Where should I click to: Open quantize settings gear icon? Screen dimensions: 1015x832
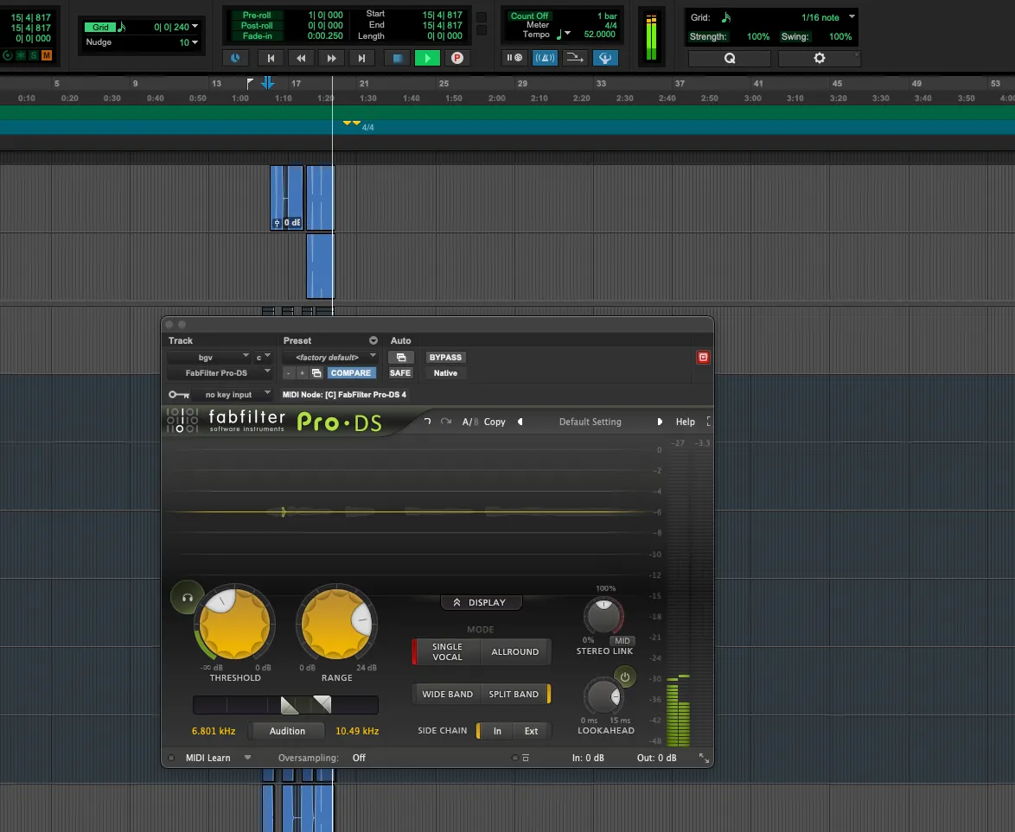coord(819,58)
